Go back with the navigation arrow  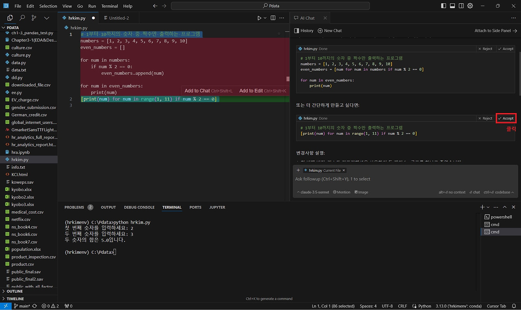tap(155, 6)
